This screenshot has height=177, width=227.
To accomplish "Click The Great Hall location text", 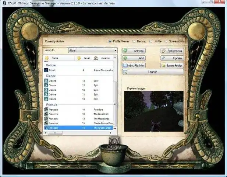I will (x=101, y=114).
